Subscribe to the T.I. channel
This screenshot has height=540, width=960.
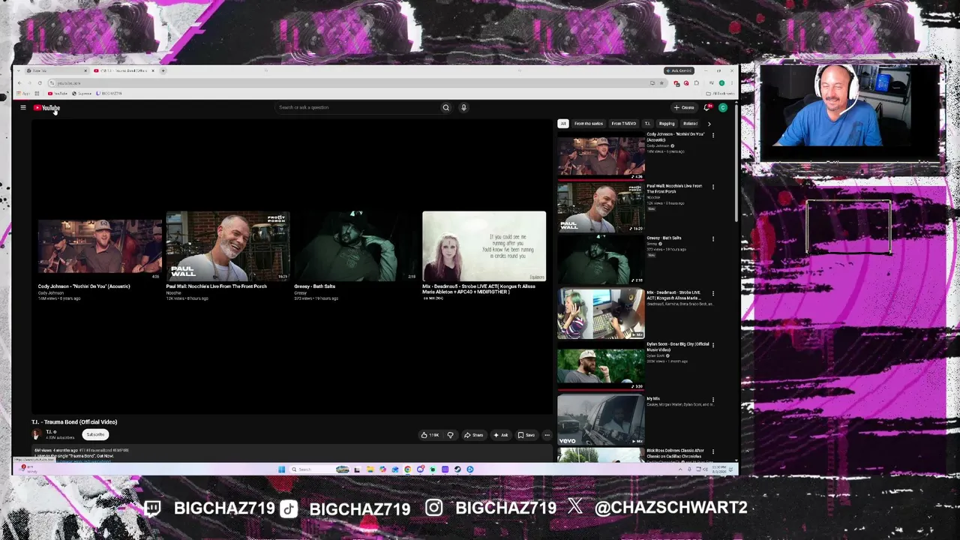pos(95,435)
